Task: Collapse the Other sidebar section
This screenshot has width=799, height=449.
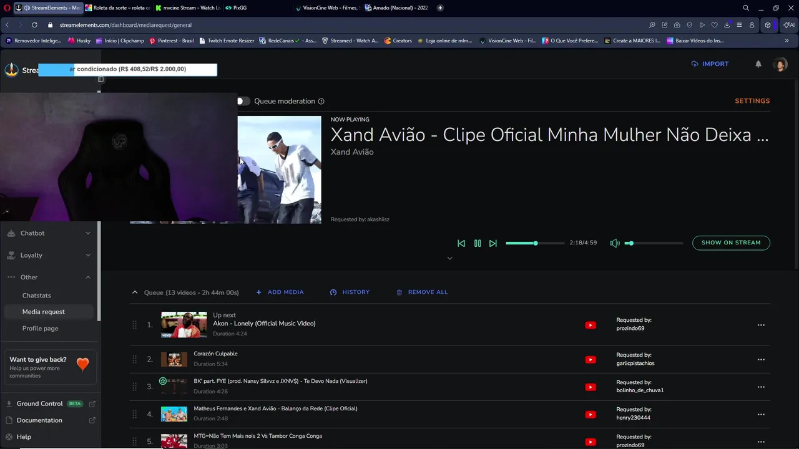Action: pos(49,277)
